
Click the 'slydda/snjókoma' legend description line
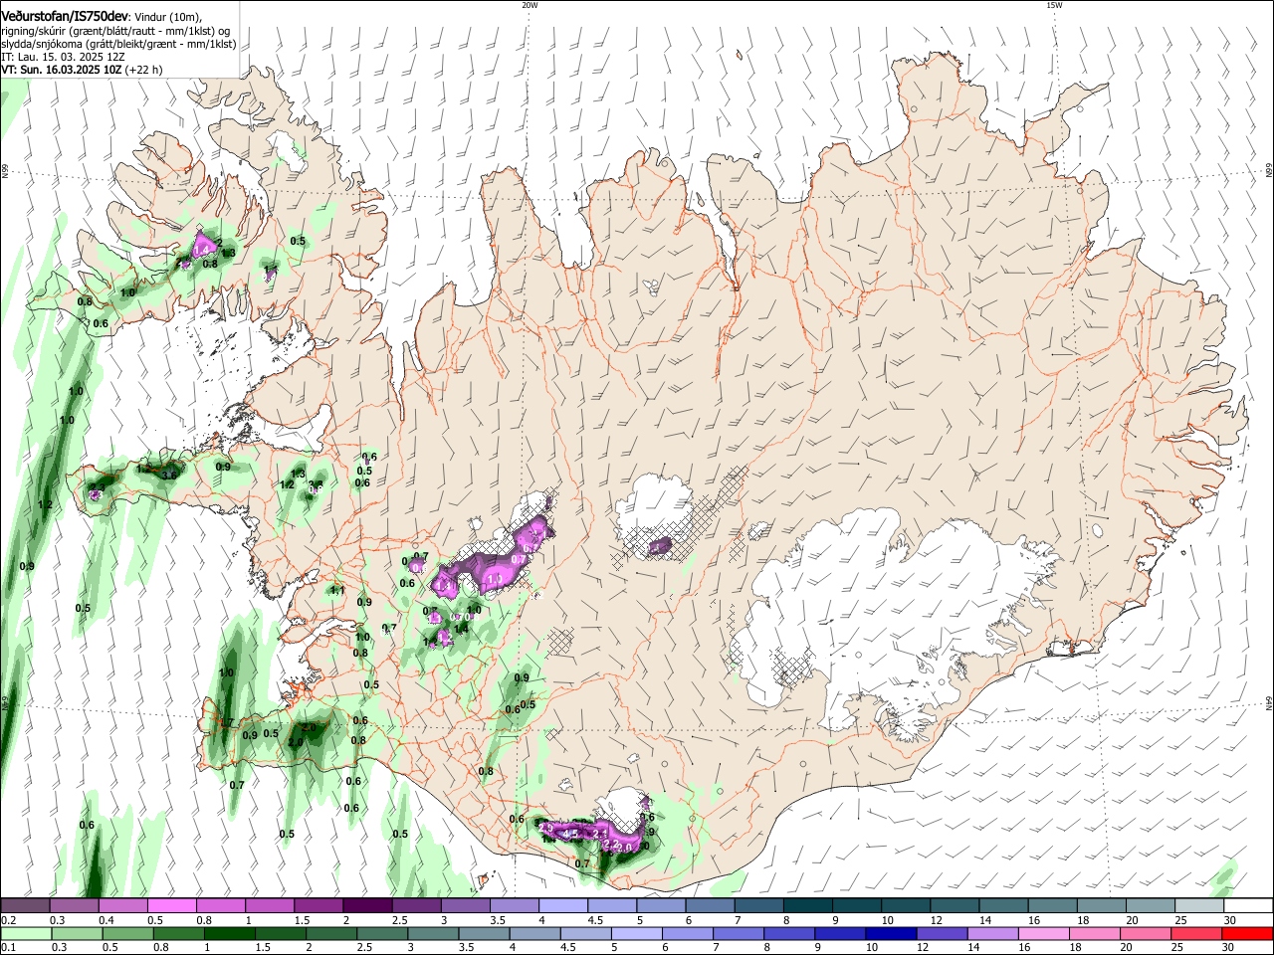pos(118,44)
